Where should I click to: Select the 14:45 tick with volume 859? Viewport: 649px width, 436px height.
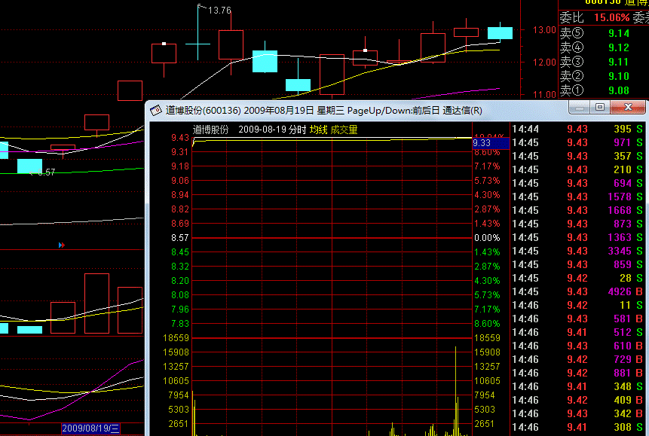click(578, 264)
